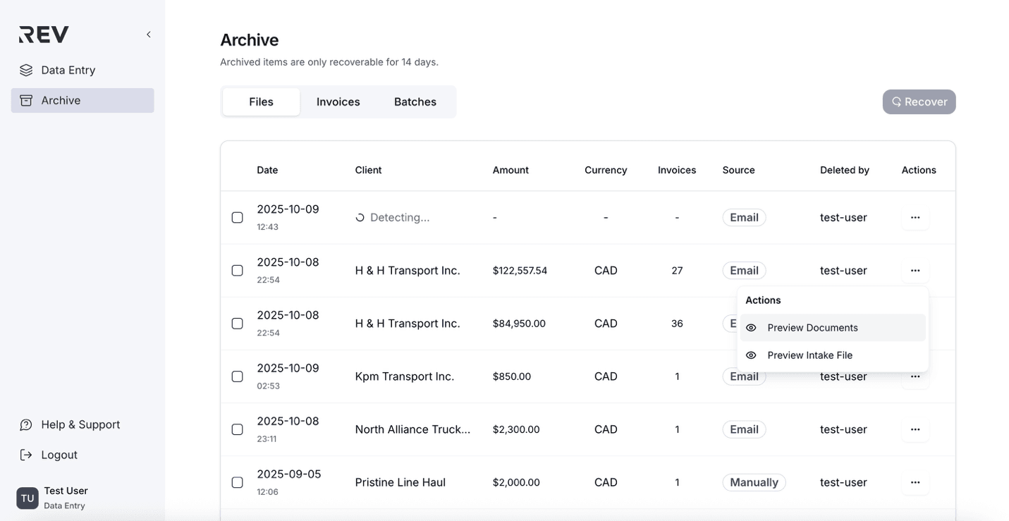This screenshot has width=1009, height=521.
Task: Click the Archive icon in the sidebar
Action: 26,99
